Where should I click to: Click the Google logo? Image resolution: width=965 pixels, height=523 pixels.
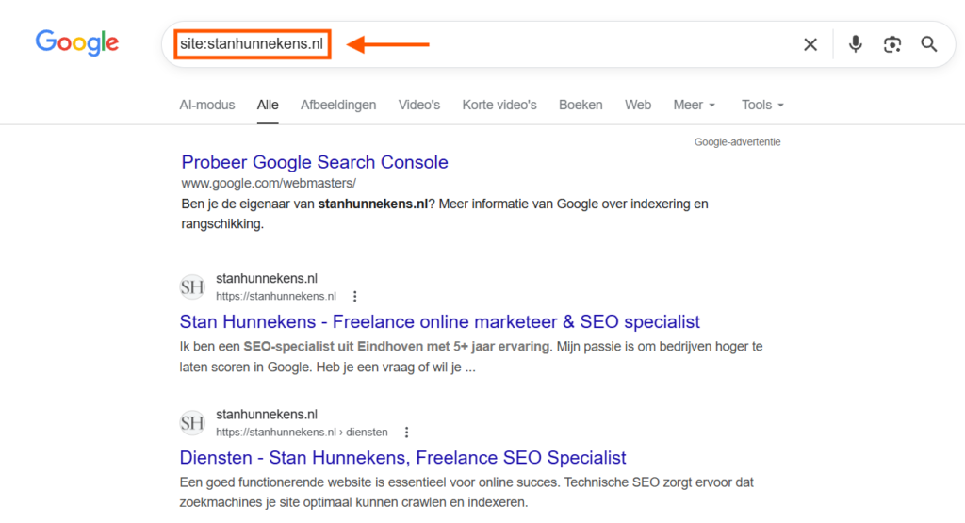click(77, 42)
